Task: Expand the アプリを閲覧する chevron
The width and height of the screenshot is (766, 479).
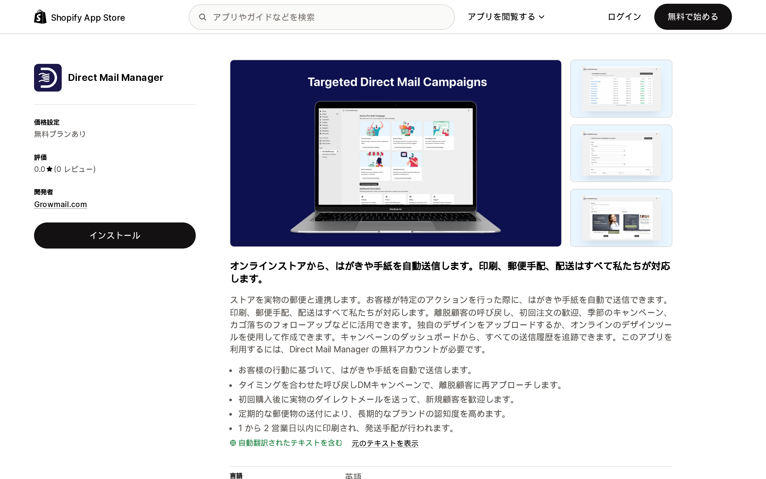Action: (x=542, y=17)
